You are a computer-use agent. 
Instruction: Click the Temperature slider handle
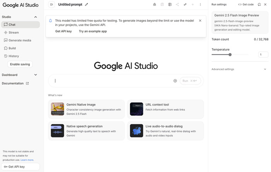click(x=230, y=55)
